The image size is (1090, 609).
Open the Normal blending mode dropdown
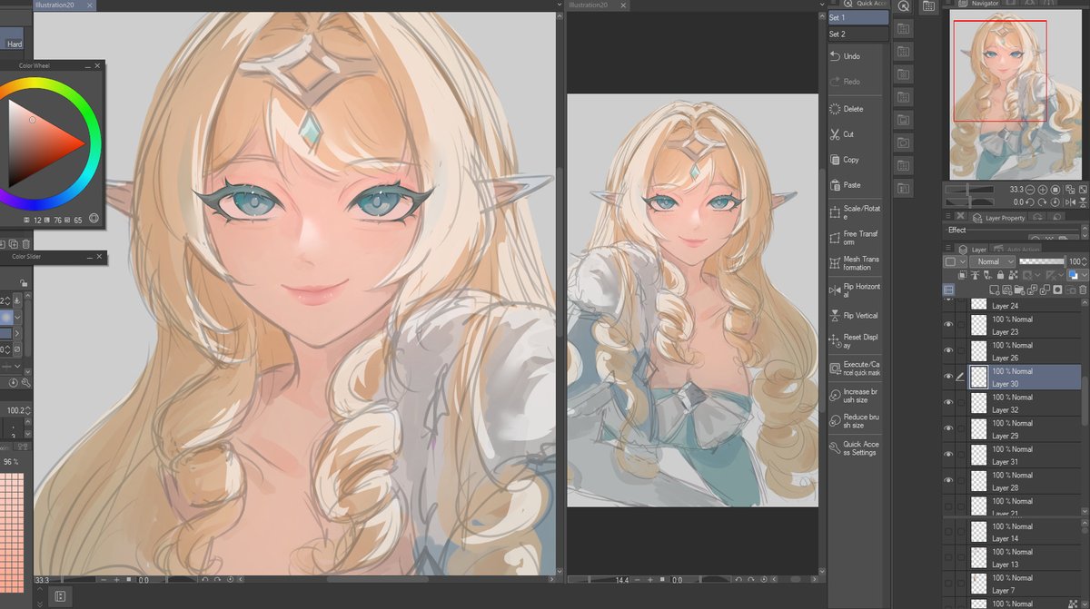click(992, 261)
